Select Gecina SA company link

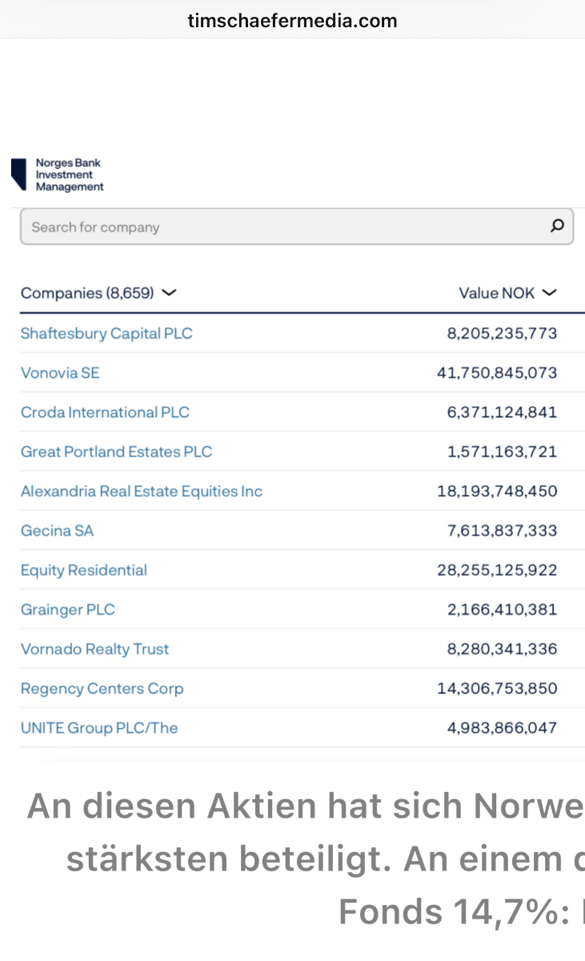coord(57,530)
